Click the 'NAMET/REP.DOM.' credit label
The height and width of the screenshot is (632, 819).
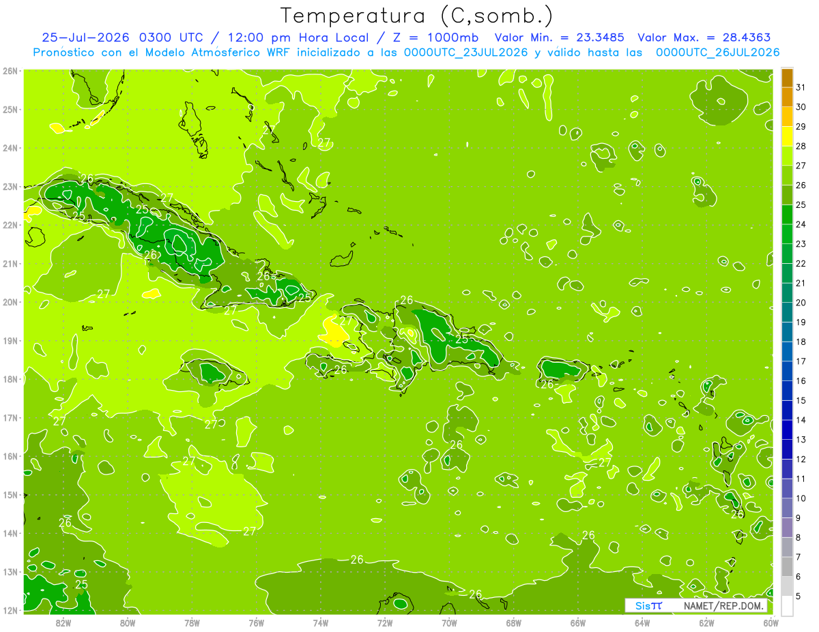tap(723, 605)
